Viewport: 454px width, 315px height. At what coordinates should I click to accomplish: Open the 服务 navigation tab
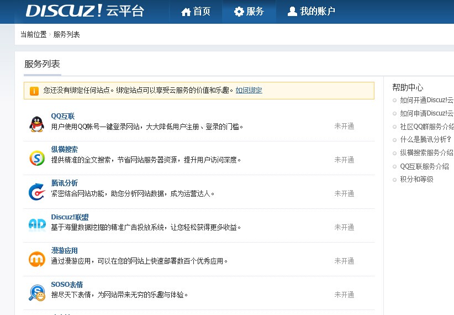point(249,12)
